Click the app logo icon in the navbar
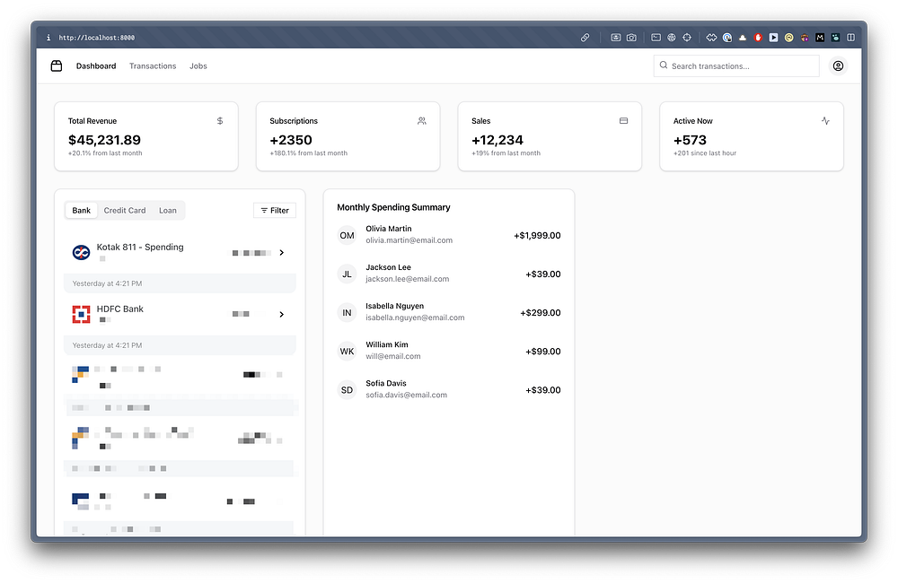The width and height of the screenshot is (898, 583). pyautogui.click(x=56, y=65)
